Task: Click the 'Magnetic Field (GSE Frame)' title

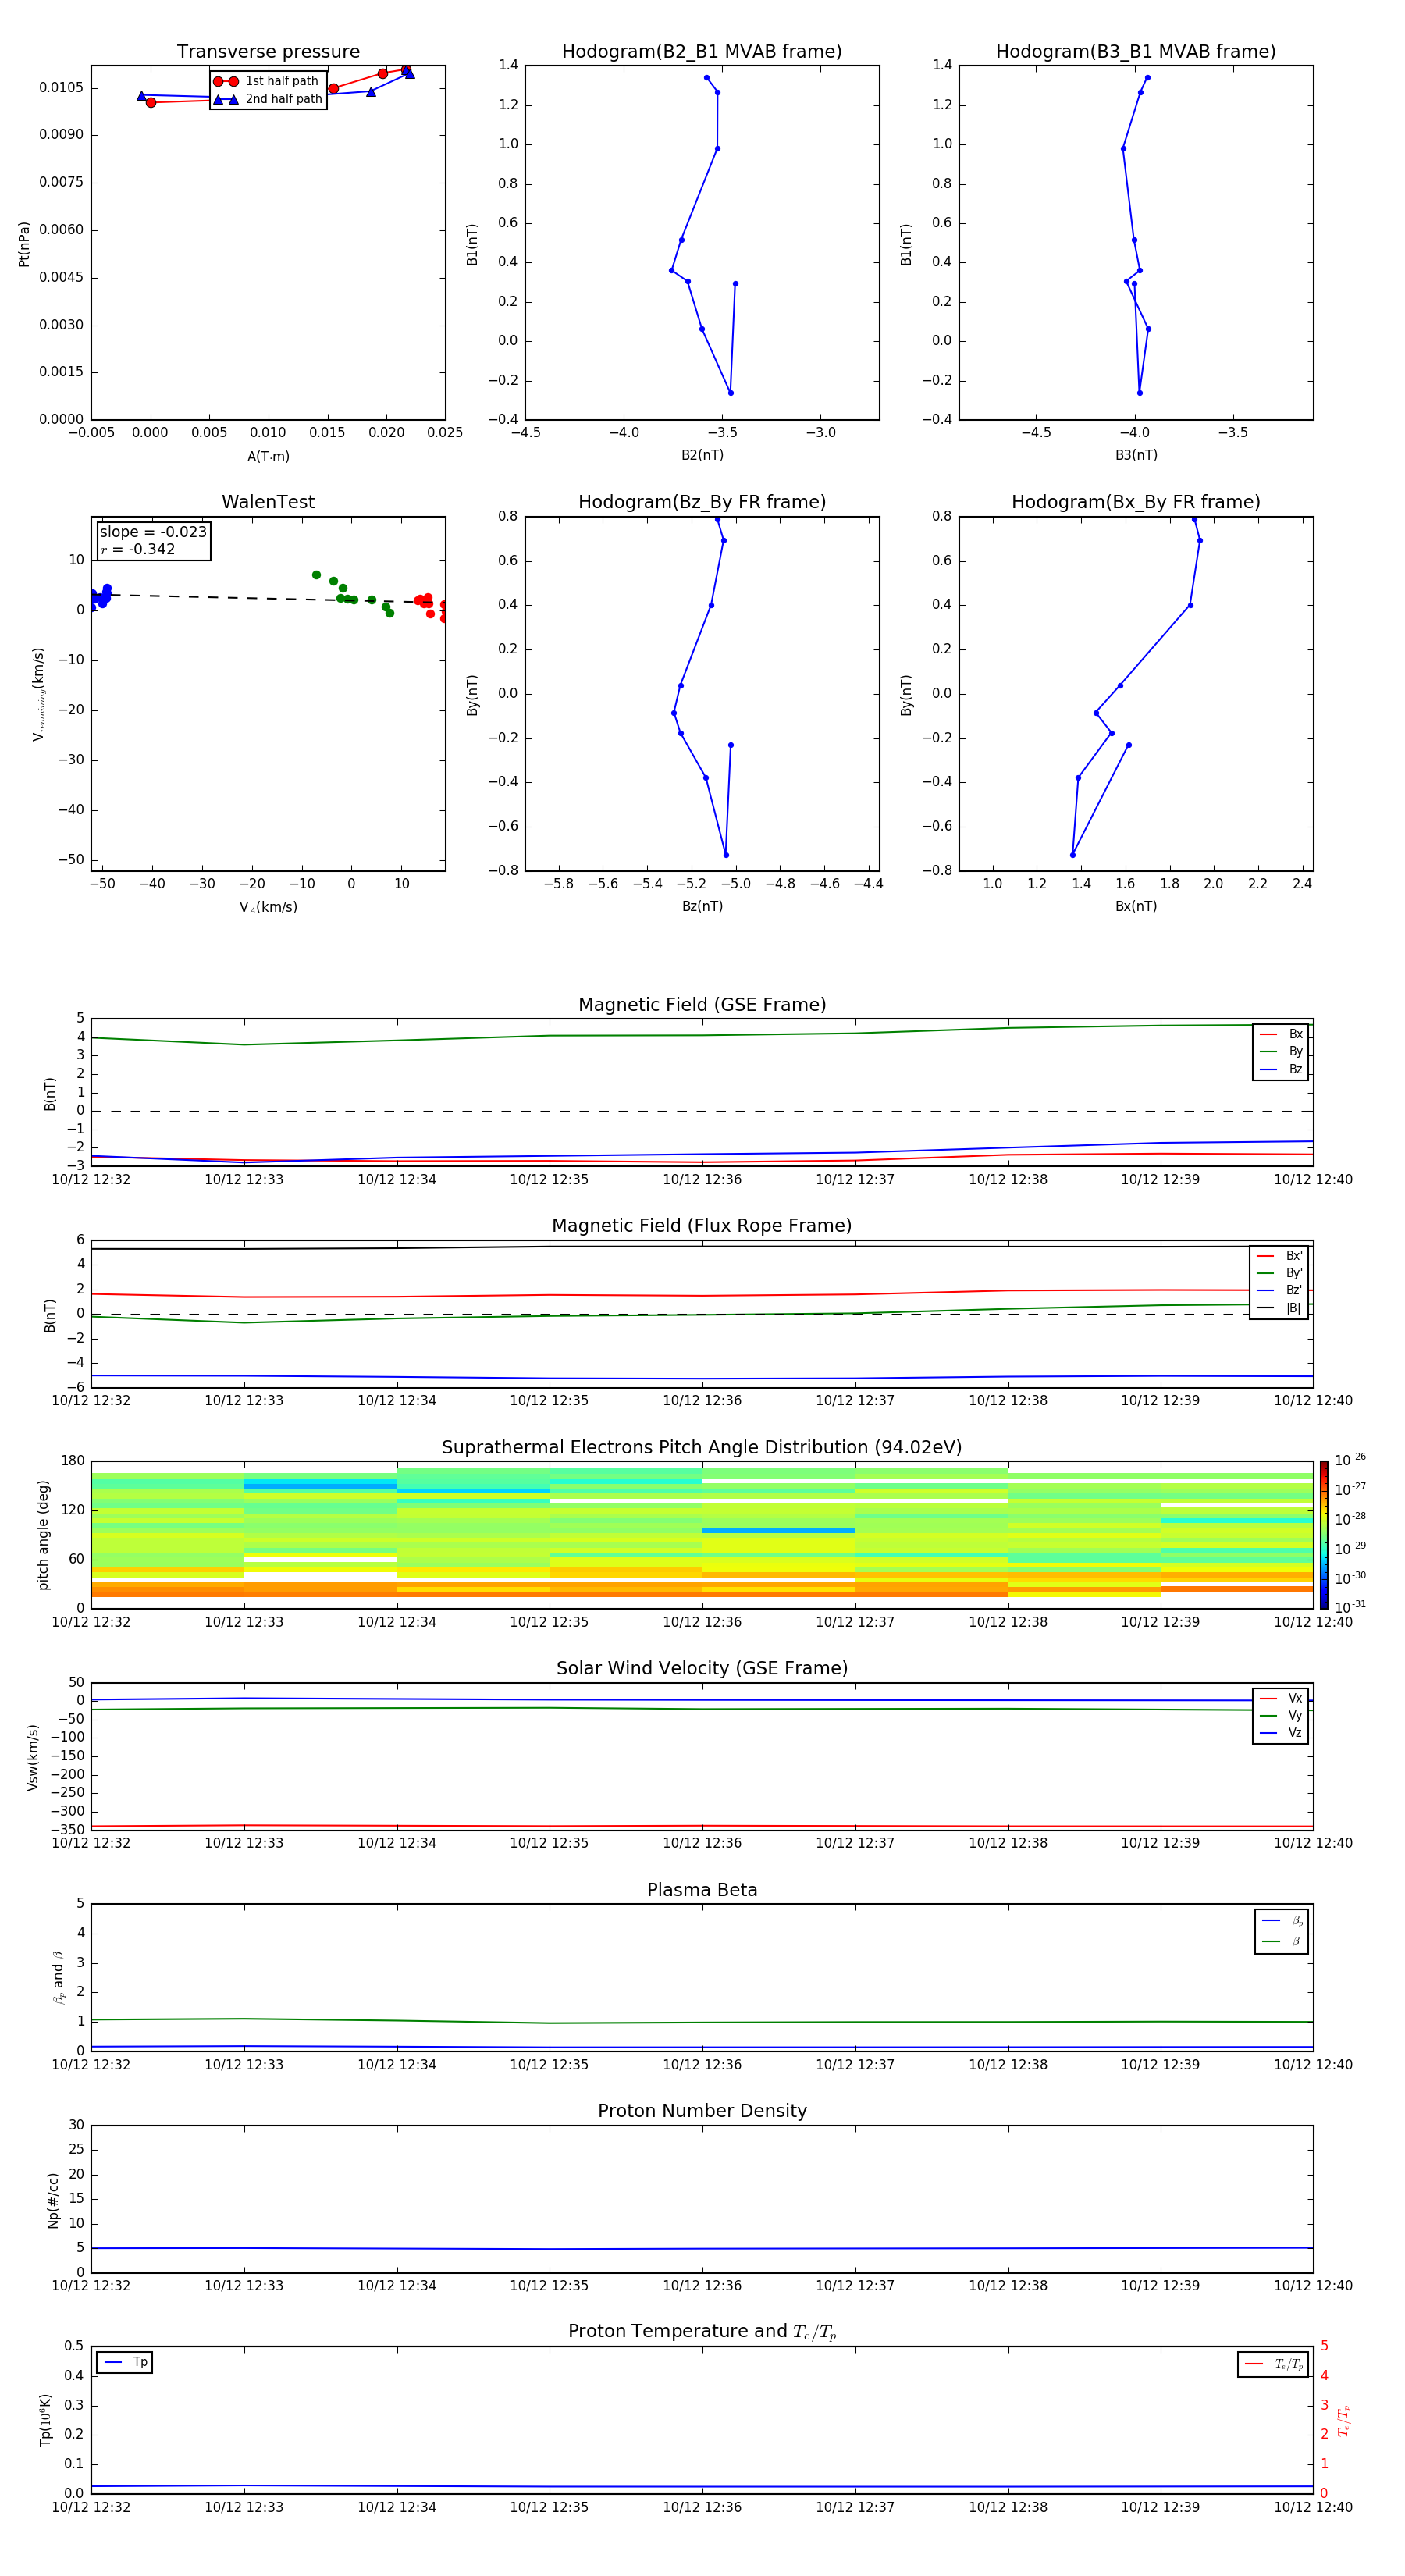Action: 702,1005
